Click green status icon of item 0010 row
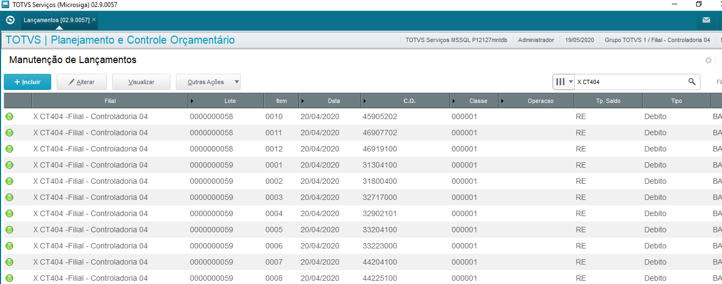722x284 pixels. click(x=9, y=116)
